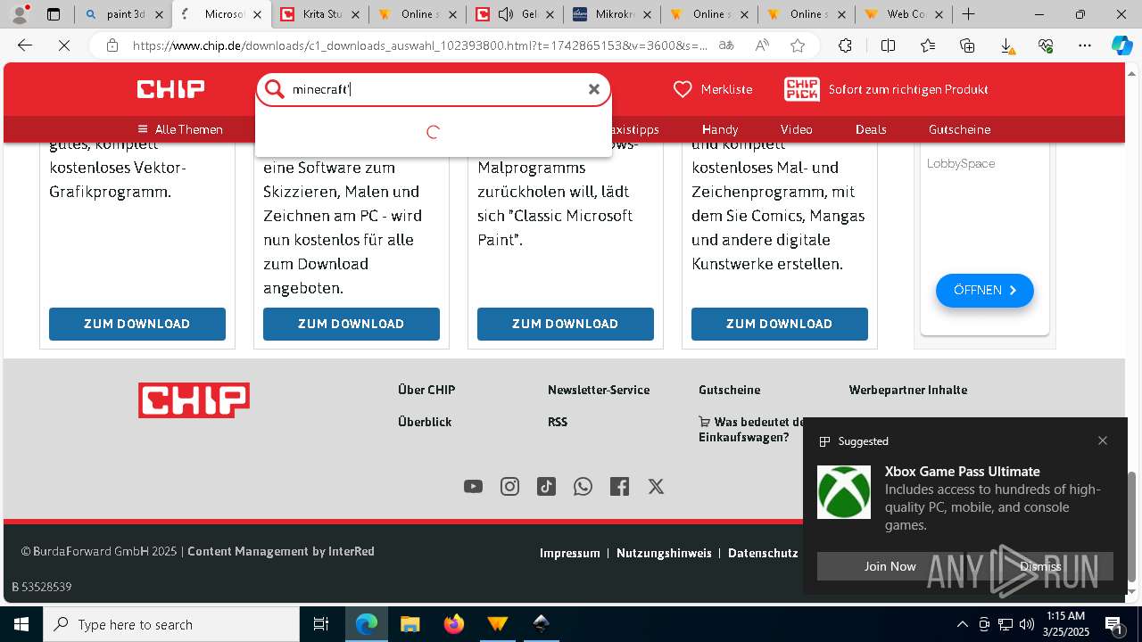Click ZUM DOWNLOAD under Skizzieren, Malen card
The image size is (1142, 642).
tap(352, 324)
